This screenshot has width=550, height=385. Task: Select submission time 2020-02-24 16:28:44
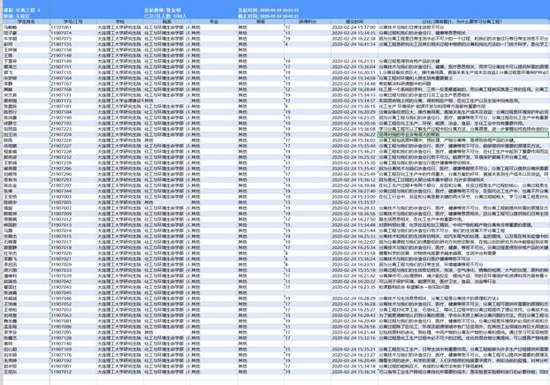click(355, 89)
